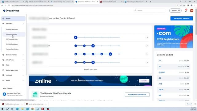197x111 pixels.
Task: Click Upgrade to DreamPress button
Action: 137,95
